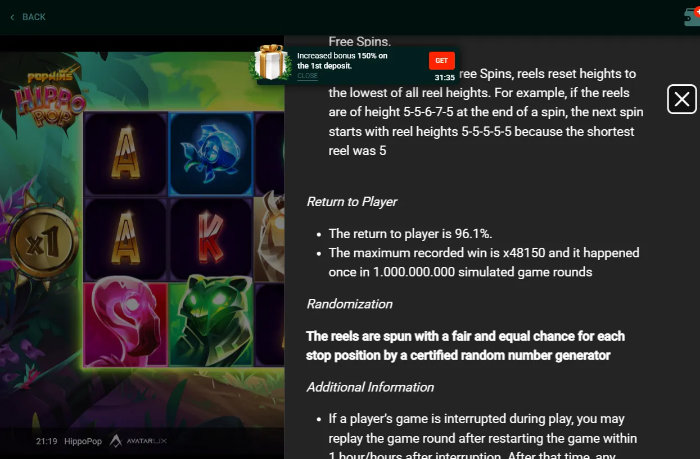Click the green panther symbol
This screenshot has width=700, height=459.
tap(211, 321)
